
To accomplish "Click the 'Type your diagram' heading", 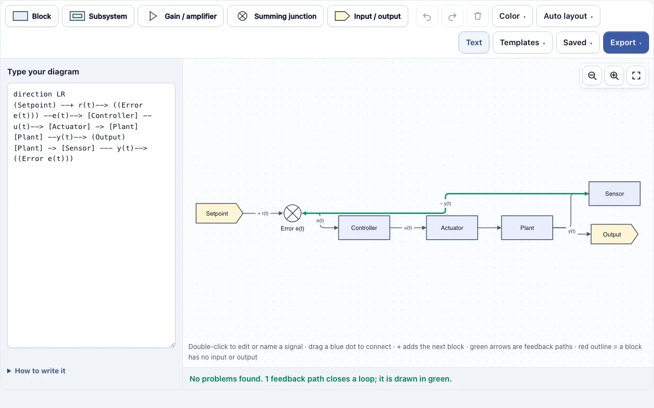I will coord(43,72).
